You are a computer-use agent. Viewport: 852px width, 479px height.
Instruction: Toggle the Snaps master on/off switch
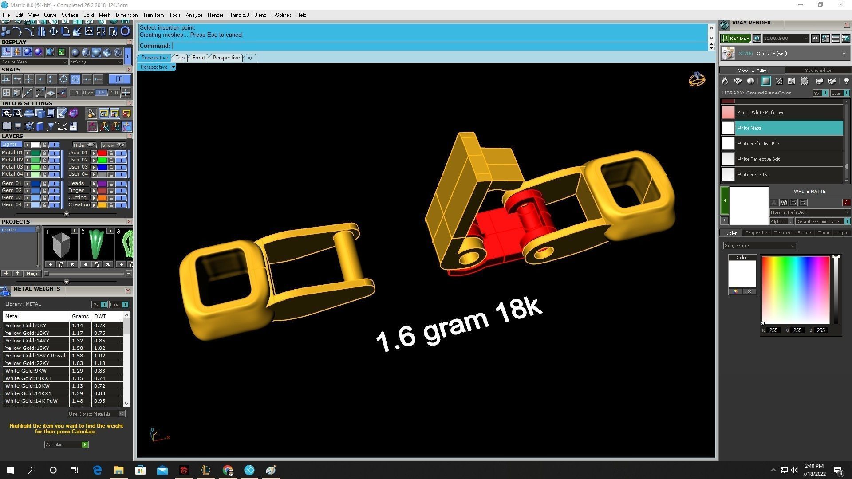(119, 79)
